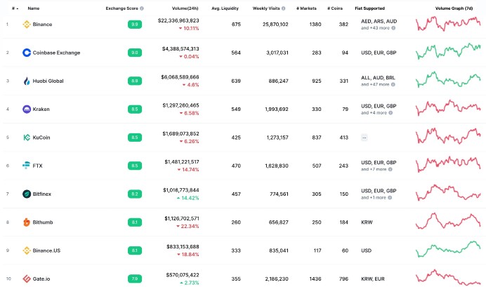The width and height of the screenshot is (486, 287).
Task: Click Gate.io's 7.9 exchange score badge
Action: point(135,279)
